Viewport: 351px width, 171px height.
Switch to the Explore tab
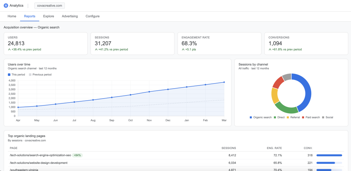point(48,16)
